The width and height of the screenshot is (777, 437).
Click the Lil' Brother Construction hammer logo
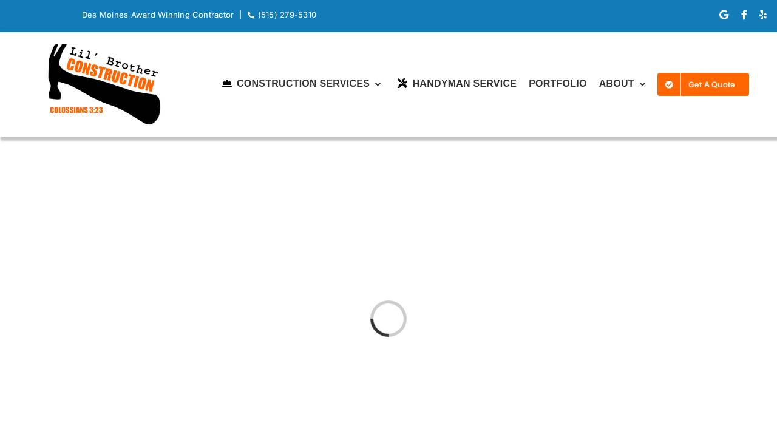point(104,83)
